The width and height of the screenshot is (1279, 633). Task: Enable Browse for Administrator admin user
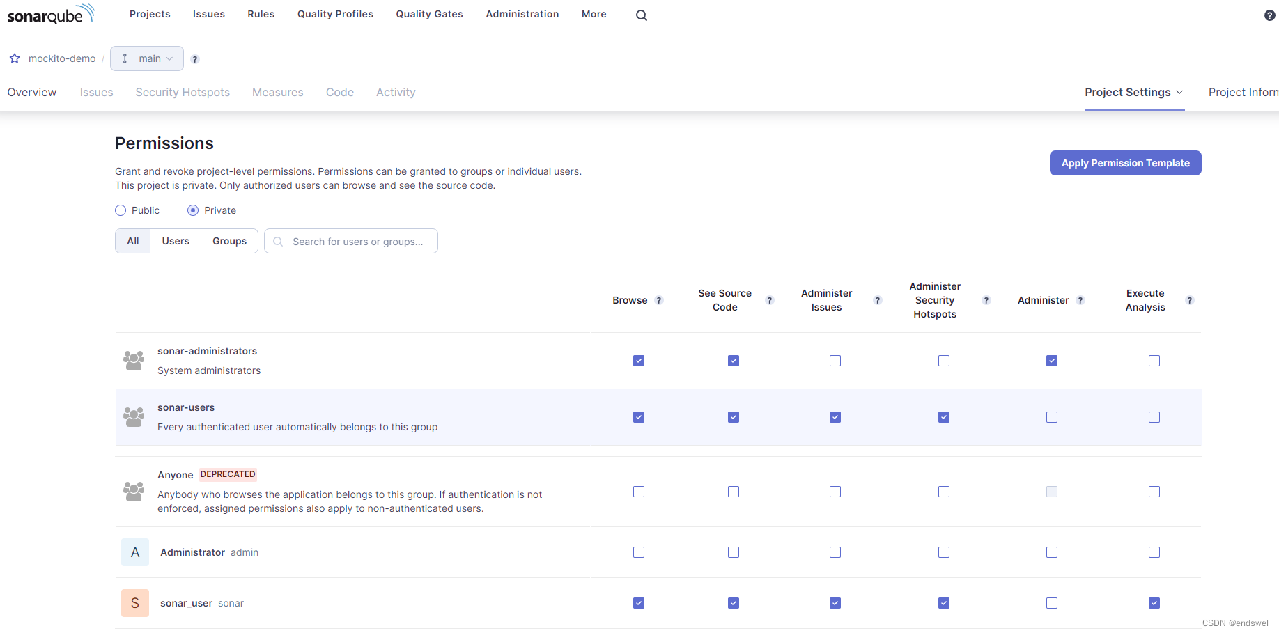[x=639, y=552]
